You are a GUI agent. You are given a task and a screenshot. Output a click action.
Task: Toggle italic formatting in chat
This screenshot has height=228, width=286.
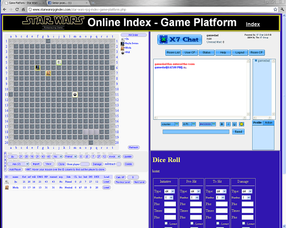228,124
